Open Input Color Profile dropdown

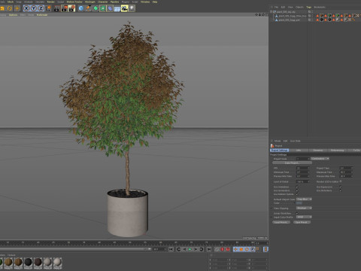tap(304, 217)
